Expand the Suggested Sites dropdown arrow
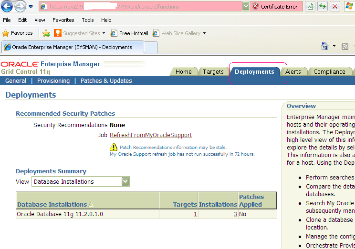This screenshot has width=355, height=249. [104, 33]
